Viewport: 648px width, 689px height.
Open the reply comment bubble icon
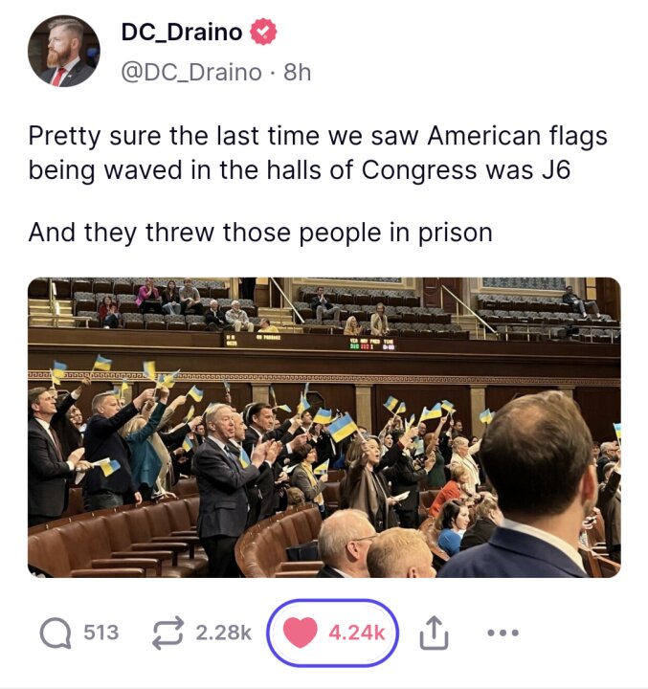56,633
